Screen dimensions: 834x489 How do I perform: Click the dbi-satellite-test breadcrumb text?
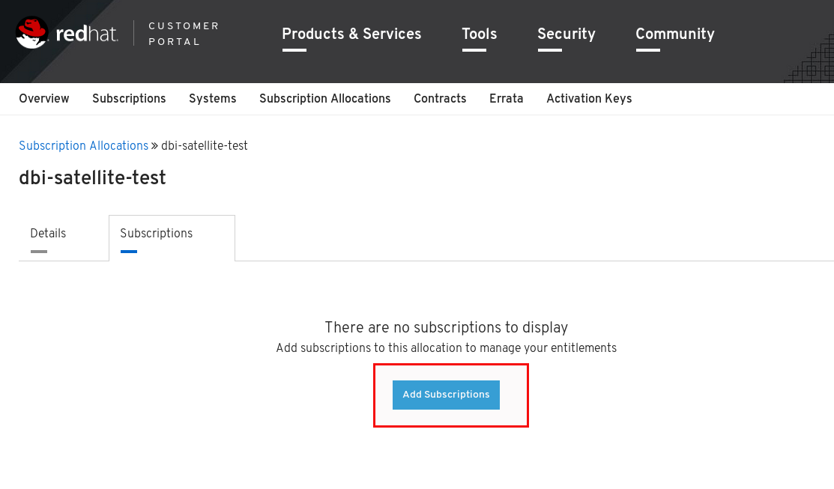pos(205,145)
